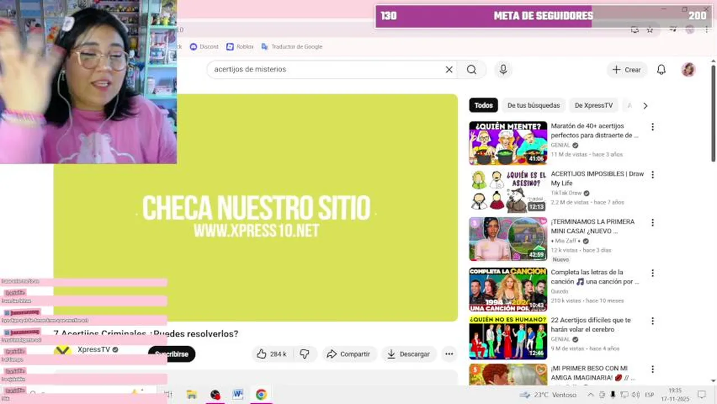Open options for '¡MI PRIMER BESO' video

click(x=652, y=369)
